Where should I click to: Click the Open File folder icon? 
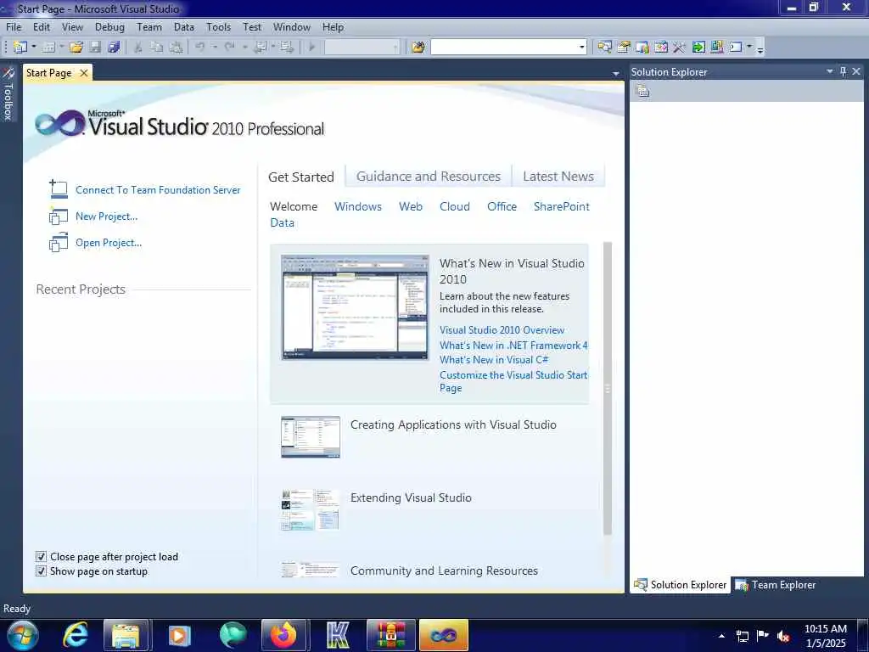pos(76,48)
